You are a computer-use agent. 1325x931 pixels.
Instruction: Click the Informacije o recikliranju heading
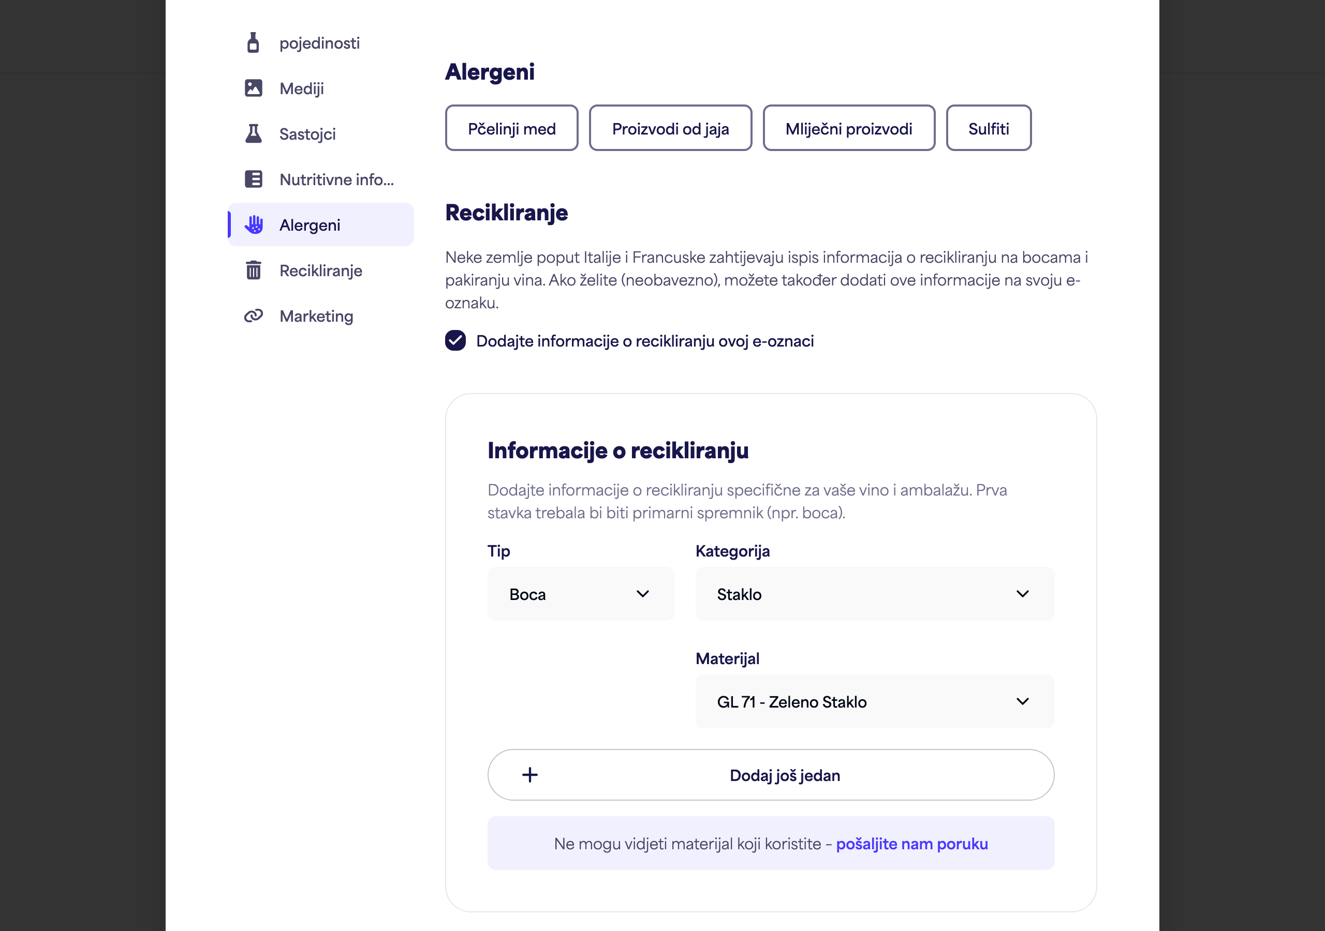point(618,451)
